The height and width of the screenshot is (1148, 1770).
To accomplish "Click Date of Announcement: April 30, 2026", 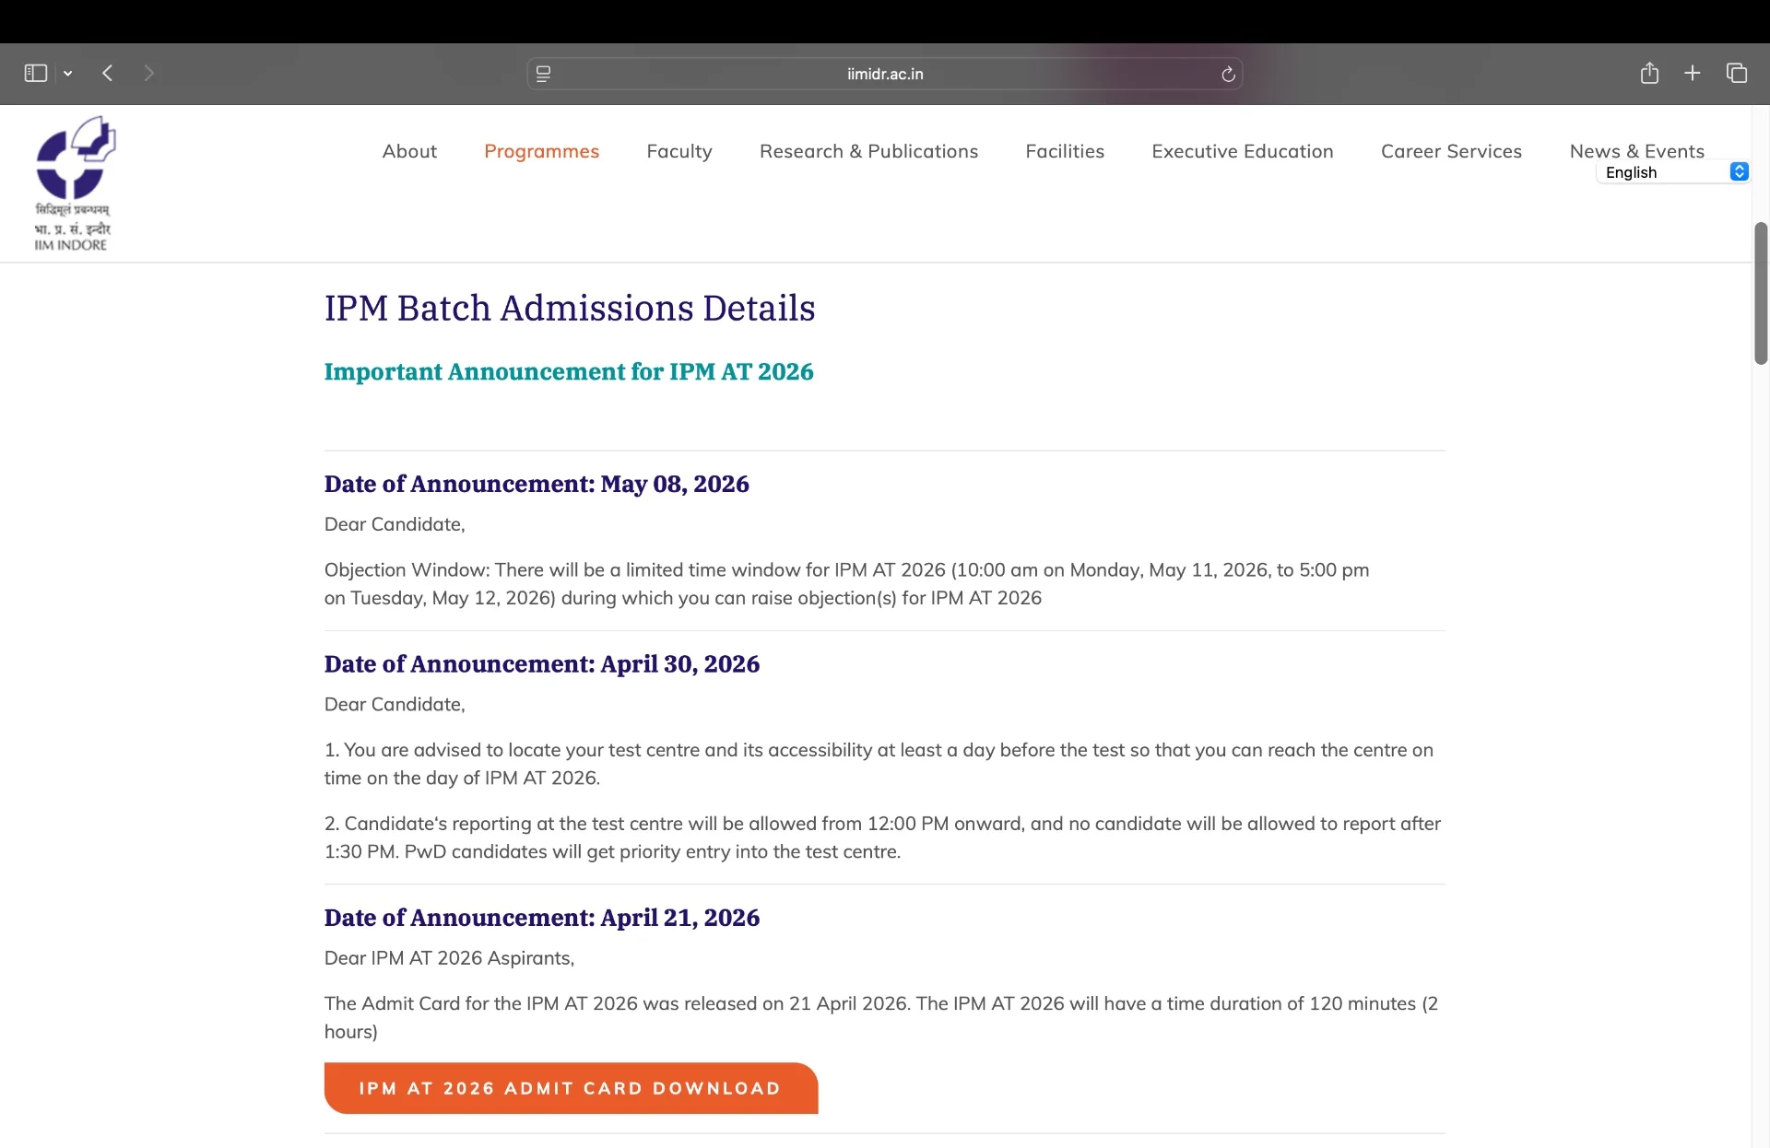I will 542,664.
